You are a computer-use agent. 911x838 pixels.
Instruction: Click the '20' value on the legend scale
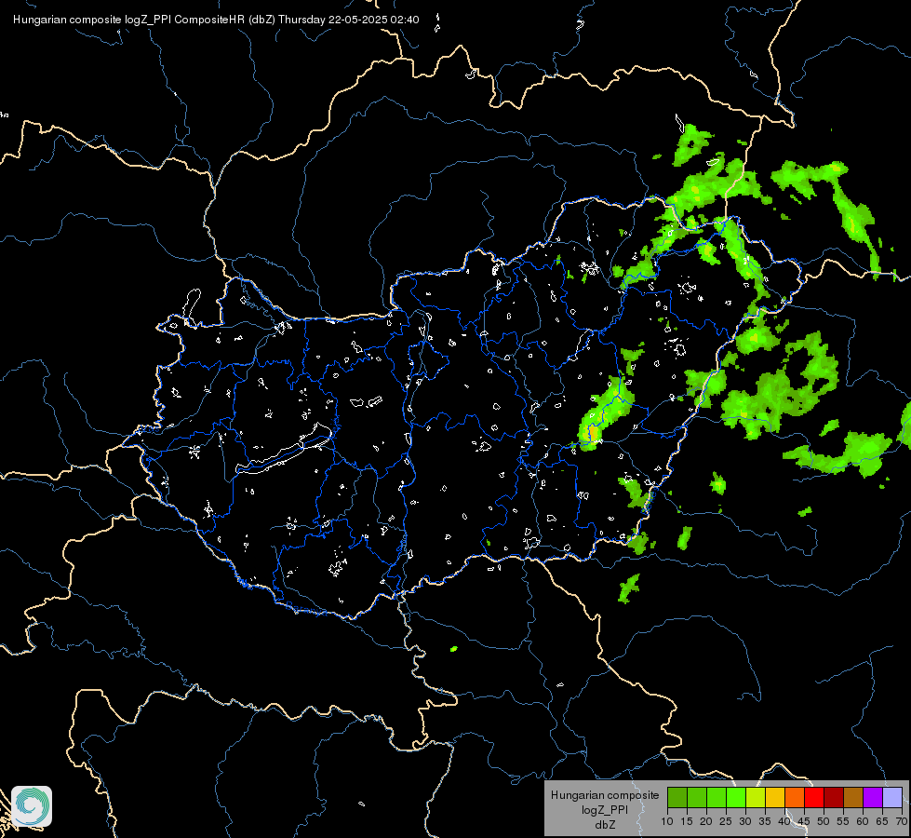pyautogui.click(x=706, y=821)
